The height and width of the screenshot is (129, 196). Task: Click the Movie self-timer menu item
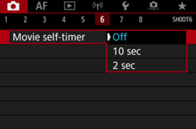49,37
